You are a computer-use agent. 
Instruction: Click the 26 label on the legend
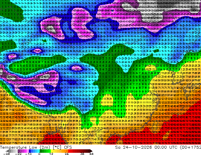coord(67,154)
